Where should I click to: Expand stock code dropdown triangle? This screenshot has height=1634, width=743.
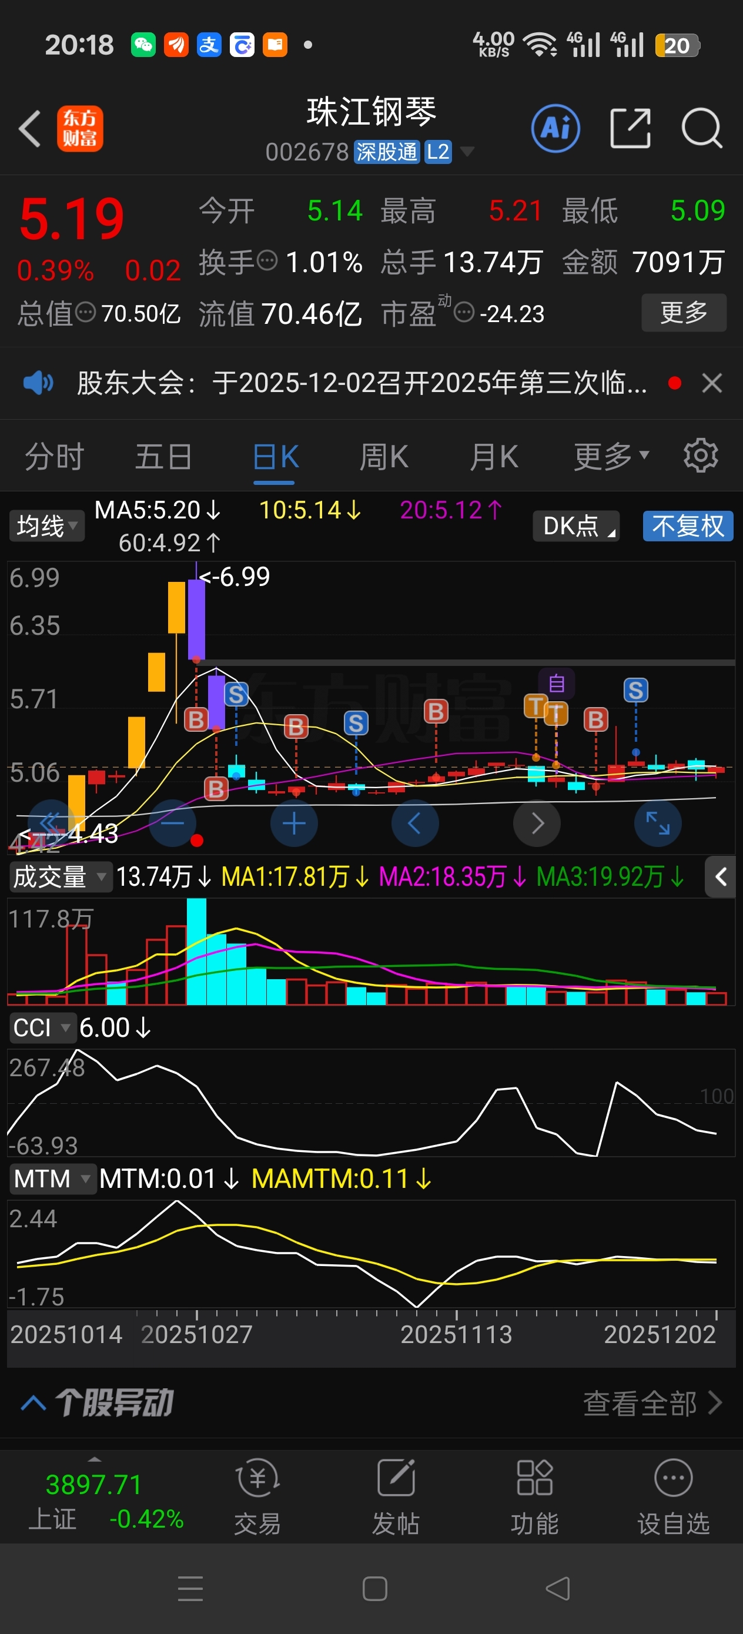pyautogui.click(x=467, y=151)
